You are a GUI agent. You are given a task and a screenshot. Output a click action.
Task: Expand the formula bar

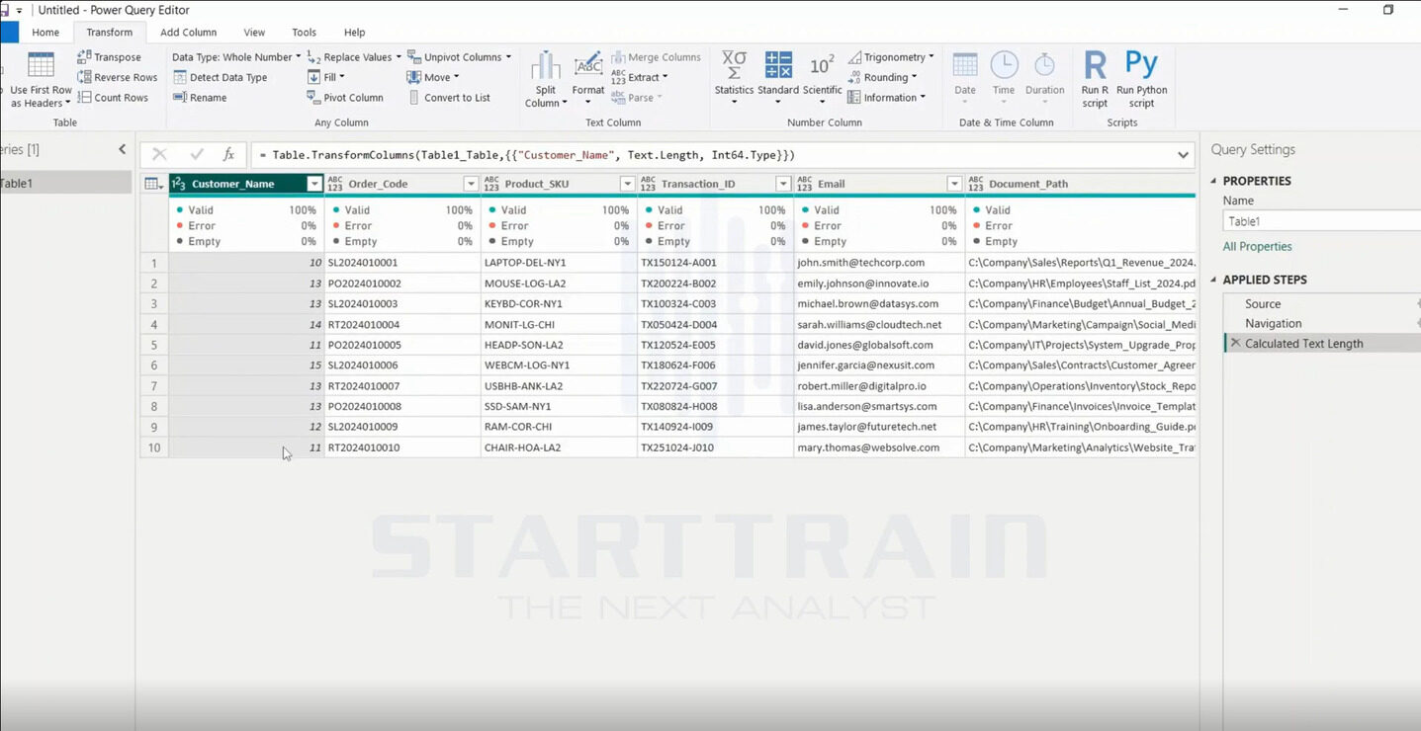click(1183, 155)
